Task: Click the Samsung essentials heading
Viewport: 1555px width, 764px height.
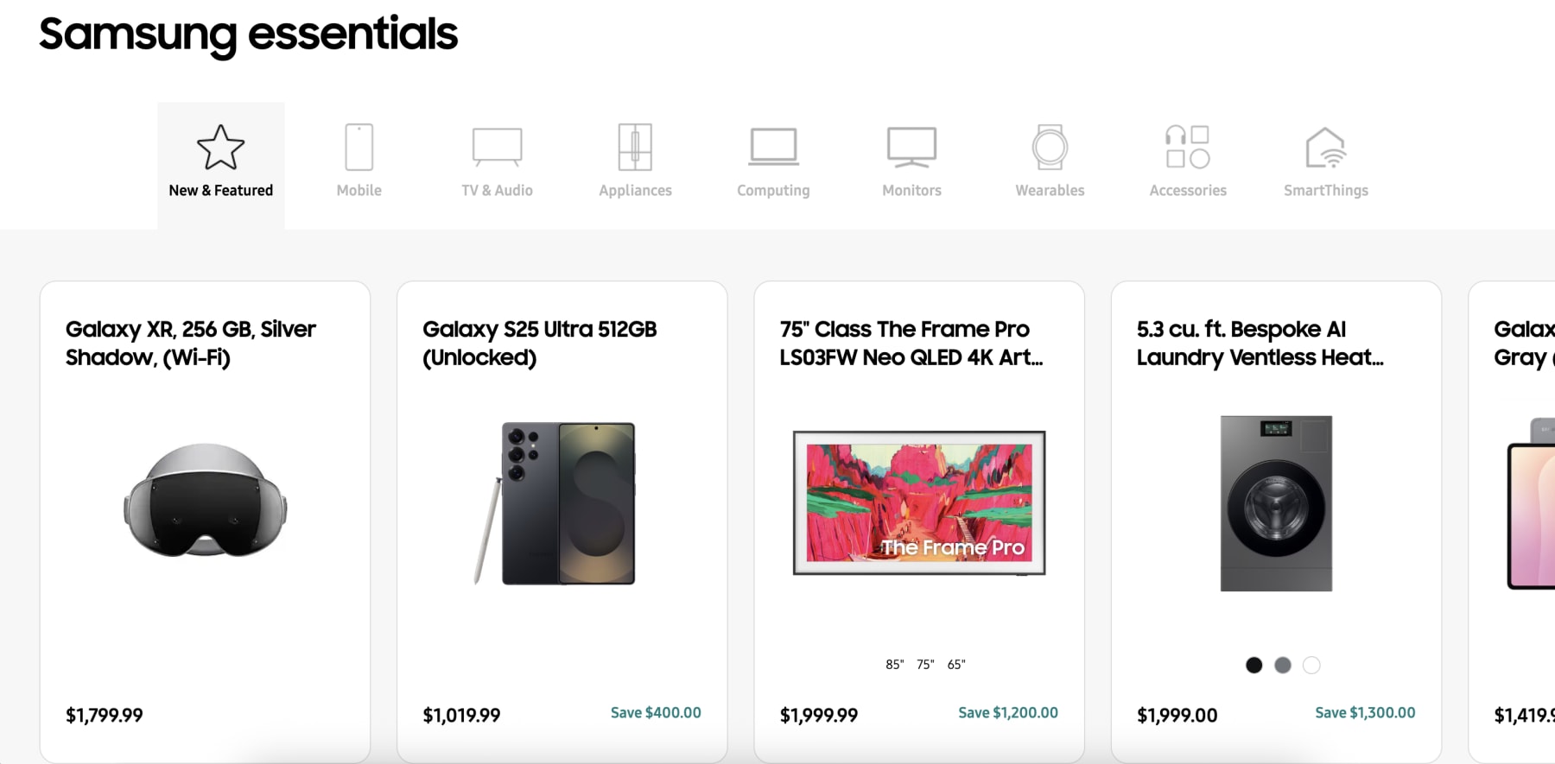Action: coord(248,35)
